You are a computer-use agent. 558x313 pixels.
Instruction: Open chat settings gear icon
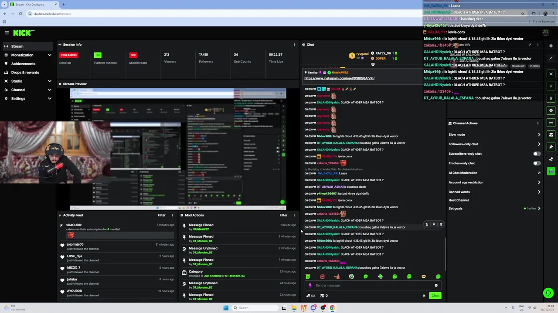(424, 296)
